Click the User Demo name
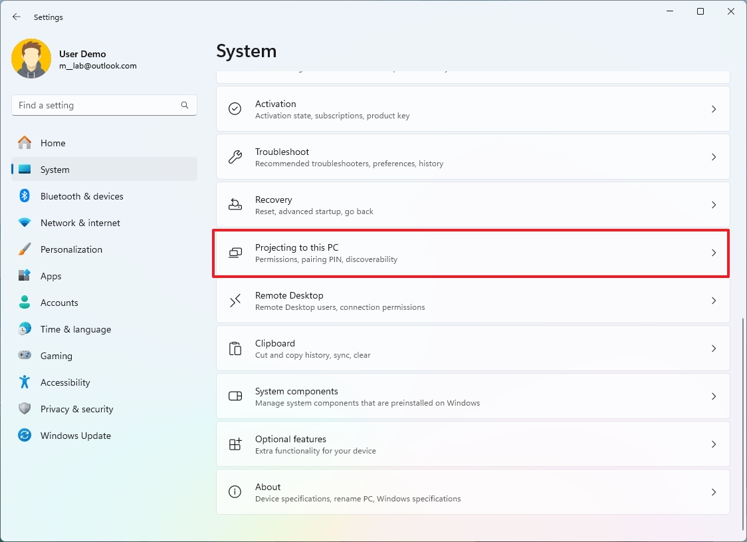This screenshot has height=542, width=747. click(82, 54)
